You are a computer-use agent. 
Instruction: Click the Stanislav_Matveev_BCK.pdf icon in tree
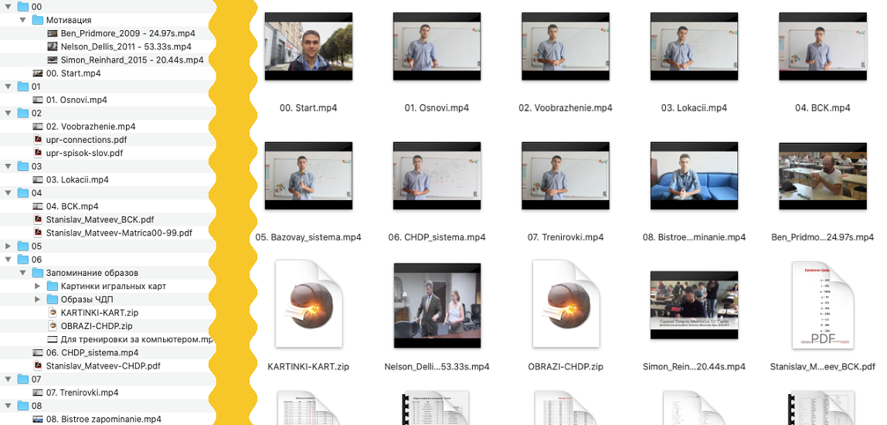(x=38, y=219)
